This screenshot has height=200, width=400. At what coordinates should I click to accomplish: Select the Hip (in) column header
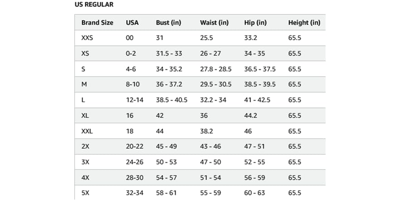255,23
